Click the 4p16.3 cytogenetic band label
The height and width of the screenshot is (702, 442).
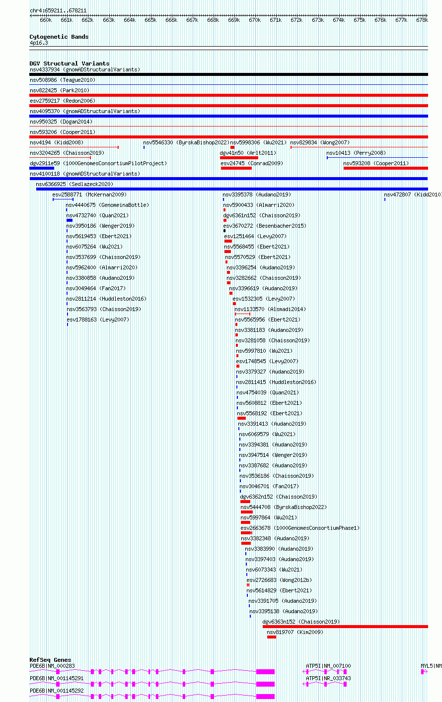(39, 43)
